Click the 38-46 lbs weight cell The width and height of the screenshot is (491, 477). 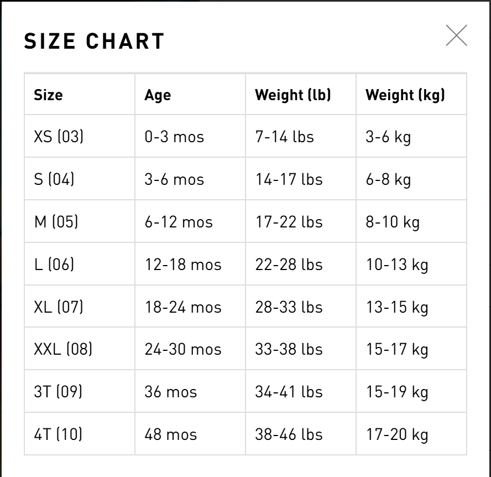[289, 434]
